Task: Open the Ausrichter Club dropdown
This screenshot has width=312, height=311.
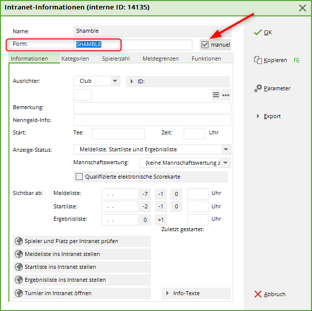Action: 114,81
